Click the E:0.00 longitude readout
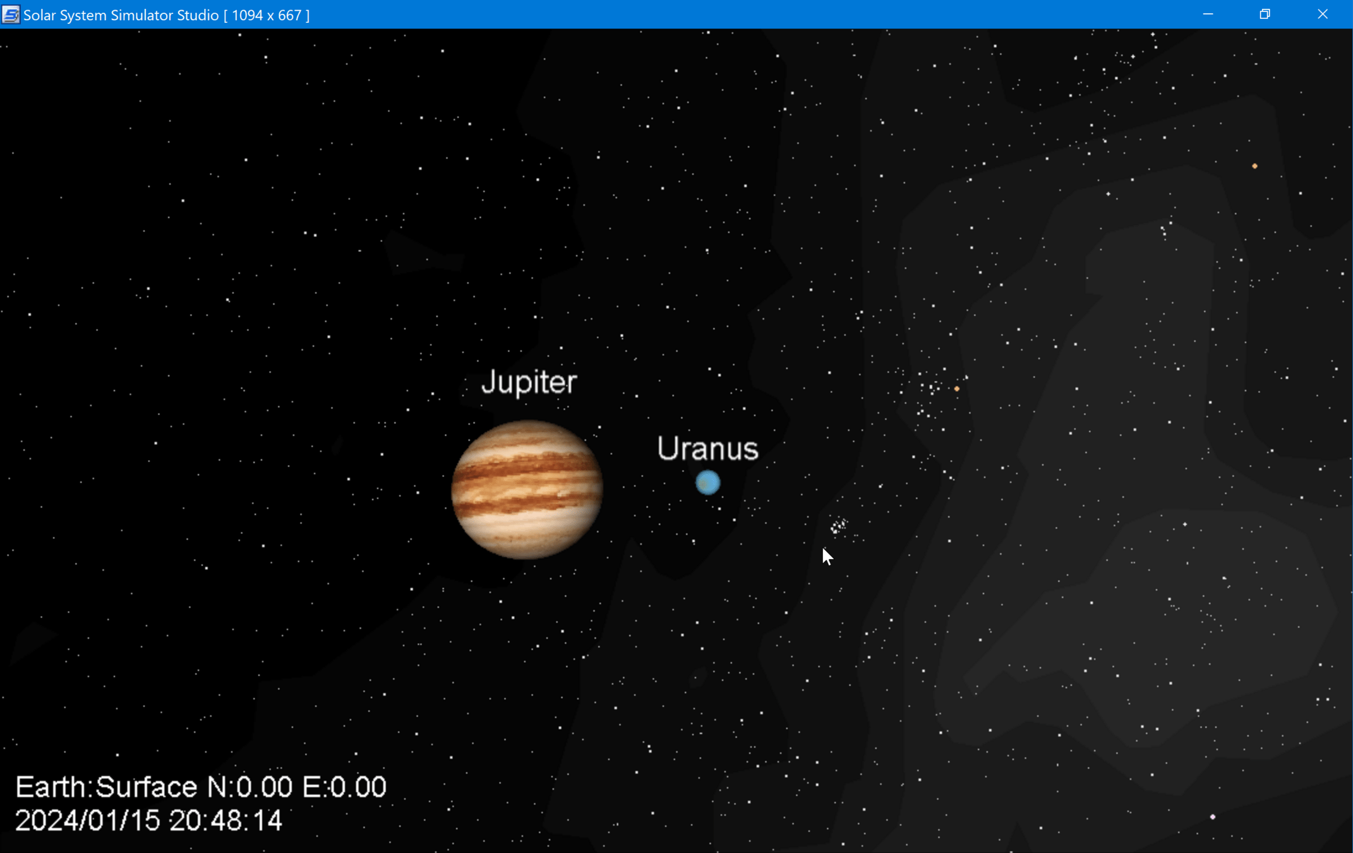 click(344, 787)
